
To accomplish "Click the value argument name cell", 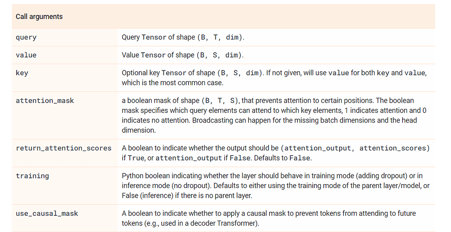I will coord(26,55).
